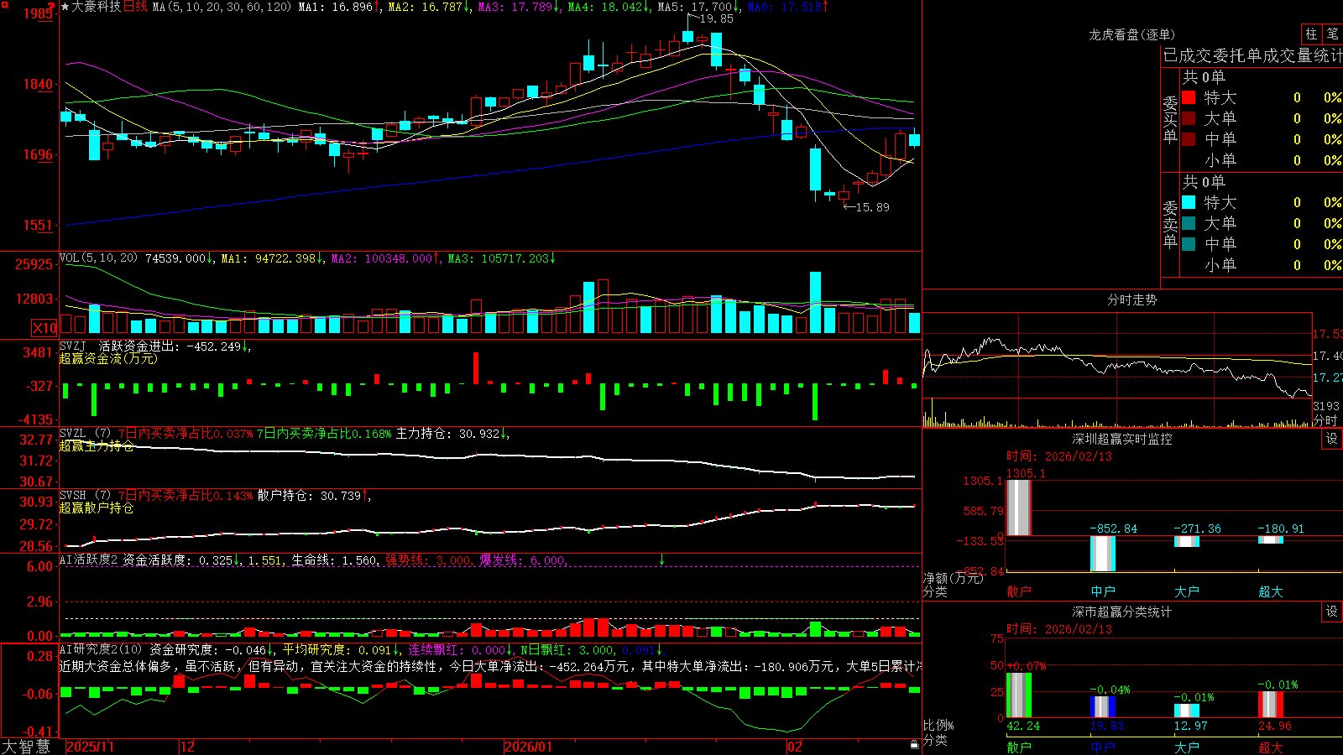Click 超赢资金流(万元) label
Image resolution: width=1343 pixels, height=755 pixels.
[108, 358]
